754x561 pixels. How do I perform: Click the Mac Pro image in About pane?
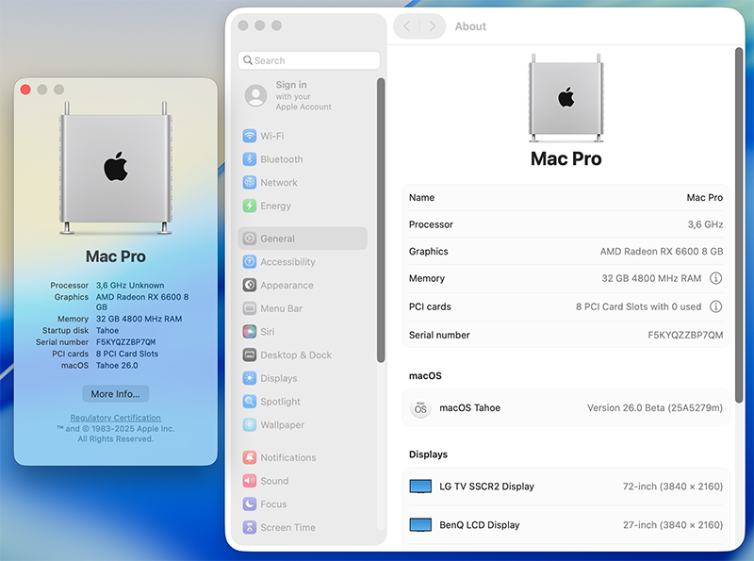(x=566, y=98)
